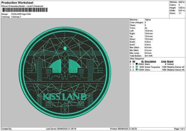The image size is (186, 131).
Task: Click the 'Green Turquoise' thread description
Action: pos(152,67)
